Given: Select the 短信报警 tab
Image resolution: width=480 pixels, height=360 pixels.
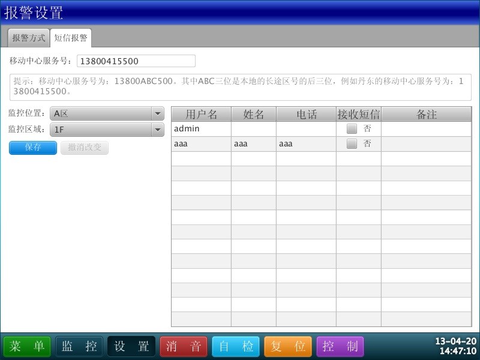Looking at the screenshot, I should (71, 38).
